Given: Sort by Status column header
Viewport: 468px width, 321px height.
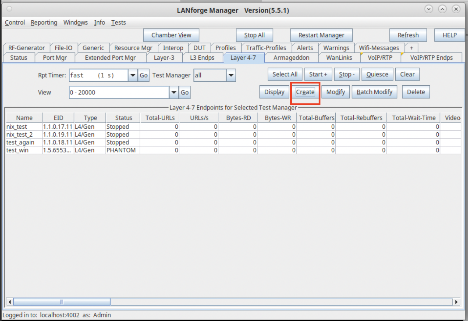Looking at the screenshot, I should point(124,118).
